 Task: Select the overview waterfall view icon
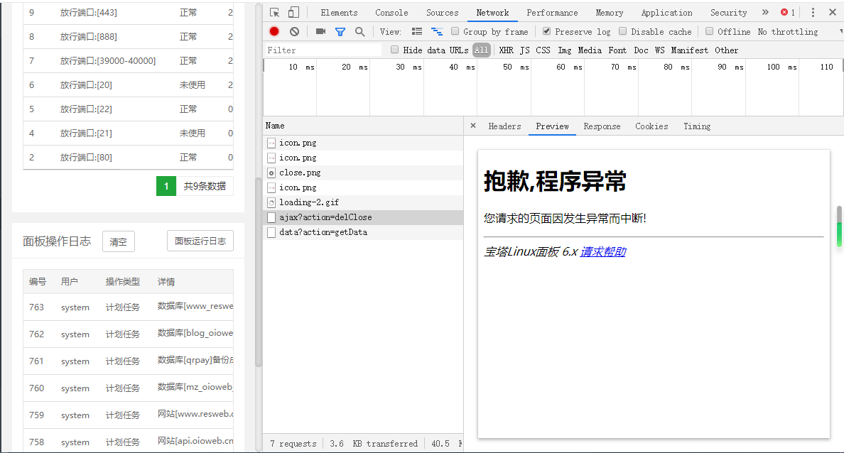coord(437,32)
